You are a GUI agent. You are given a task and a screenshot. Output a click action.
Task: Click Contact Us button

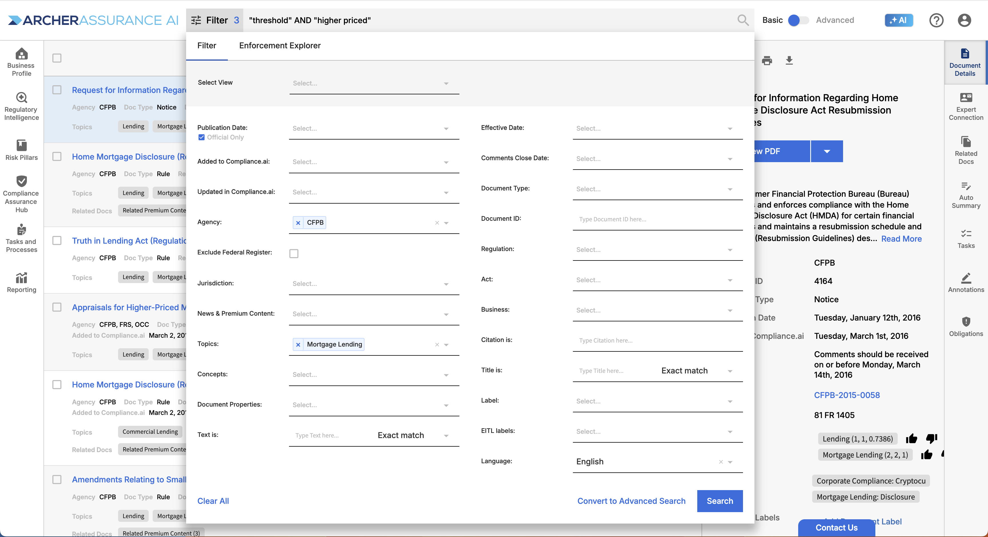[836, 528]
